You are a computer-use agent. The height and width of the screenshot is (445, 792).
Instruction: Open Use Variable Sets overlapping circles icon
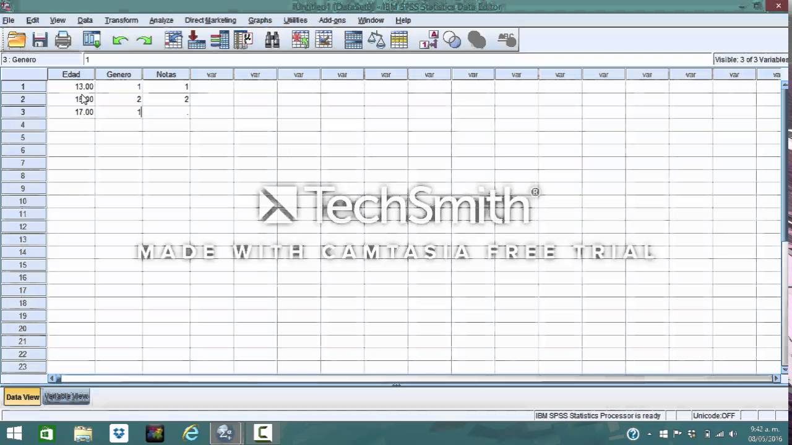click(x=452, y=40)
